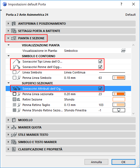Collapse the Simbolo e Contorno group
The width and height of the screenshot is (140, 168).
coord(9,56)
